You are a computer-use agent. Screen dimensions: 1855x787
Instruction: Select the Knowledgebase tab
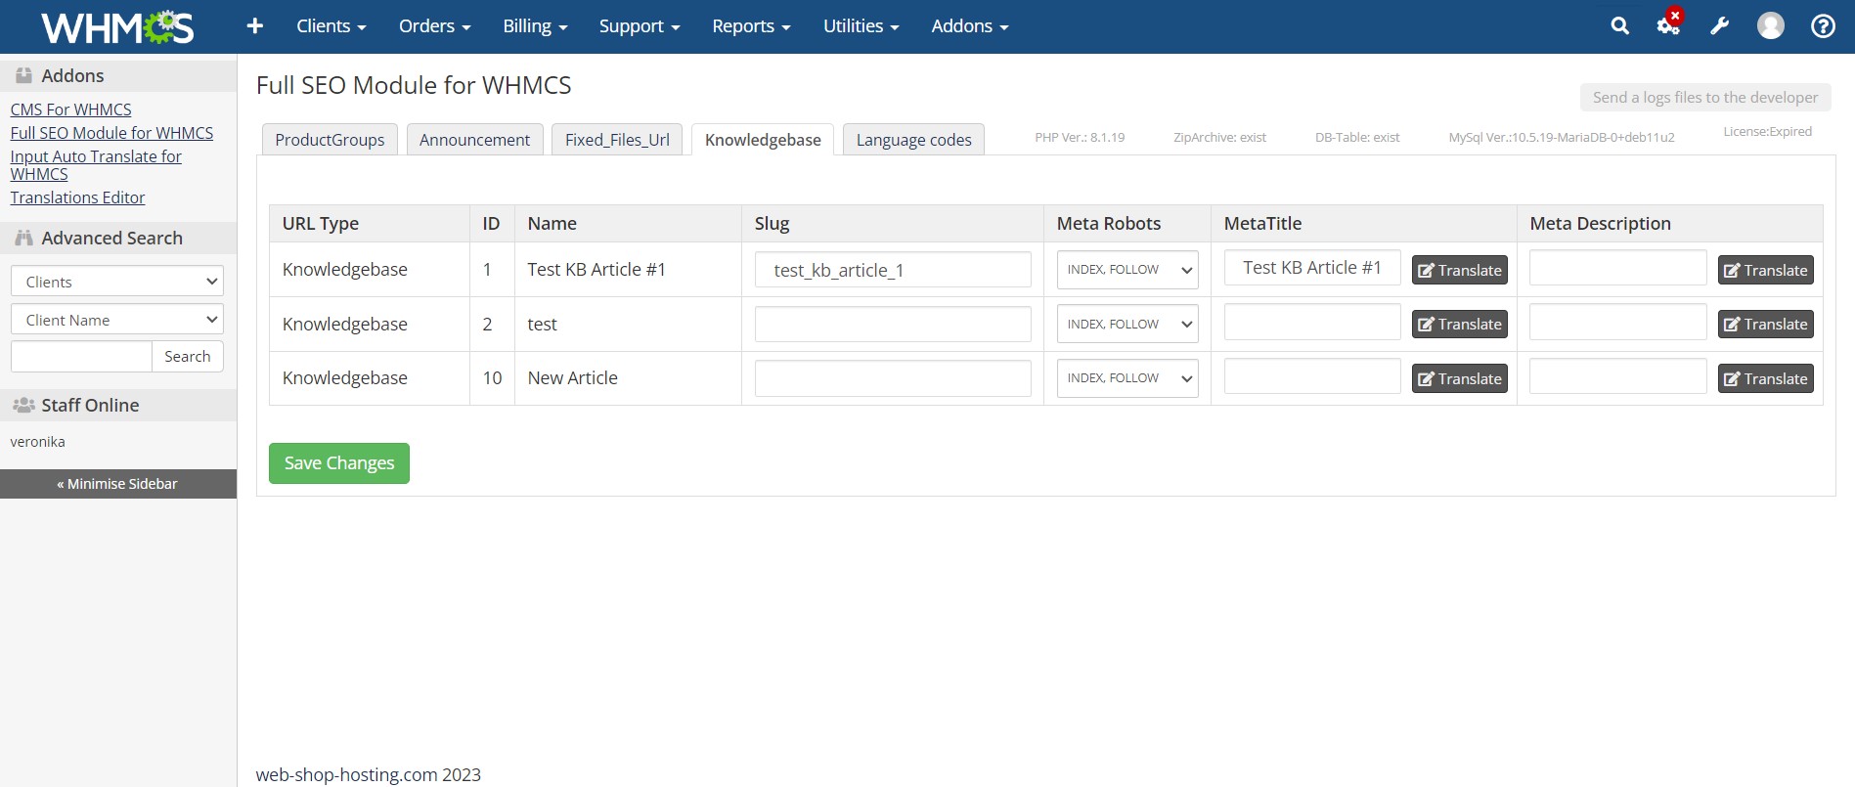763,140
